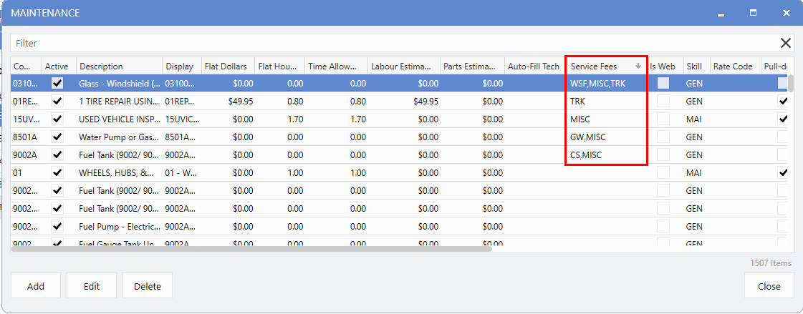Viewport: 803px width, 314px height.
Task: Click the Close button at bottom right
Action: pos(769,286)
